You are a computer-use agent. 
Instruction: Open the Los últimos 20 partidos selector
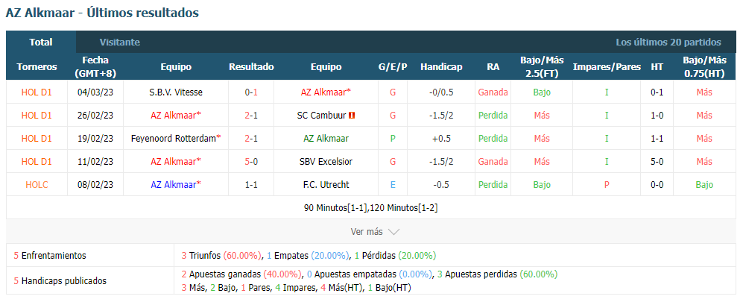[668, 43]
